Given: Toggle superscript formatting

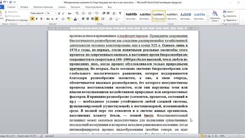Looking at the screenshot, I should [57, 19].
